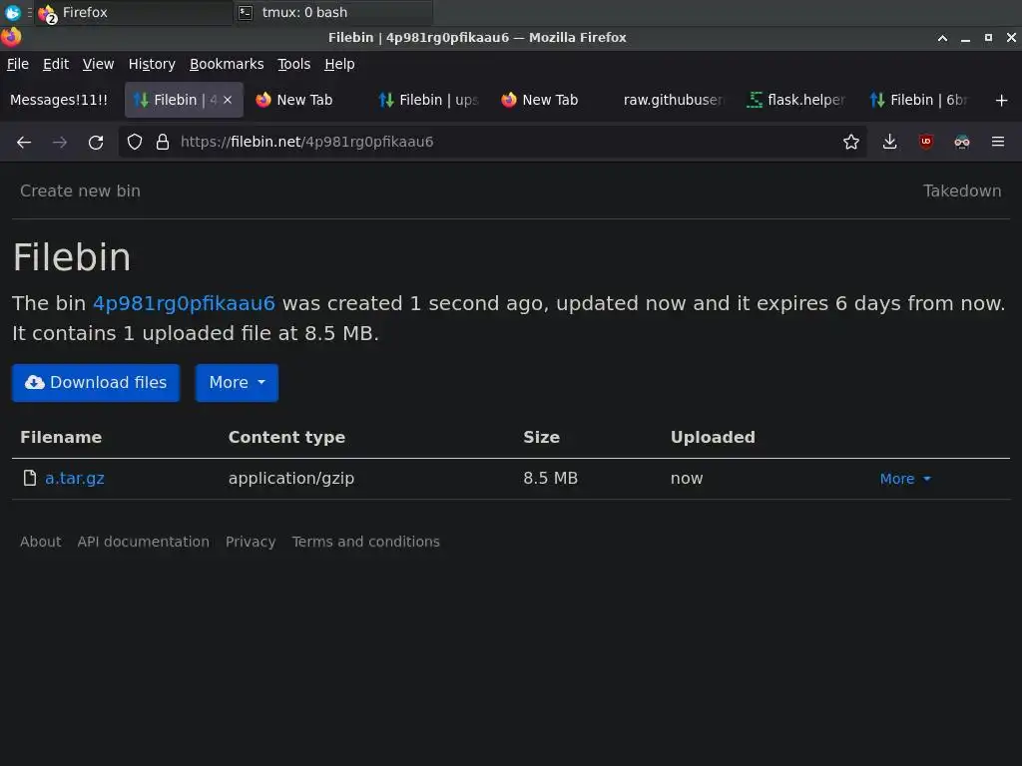Click the Content type column header

pyautogui.click(x=286, y=437)
